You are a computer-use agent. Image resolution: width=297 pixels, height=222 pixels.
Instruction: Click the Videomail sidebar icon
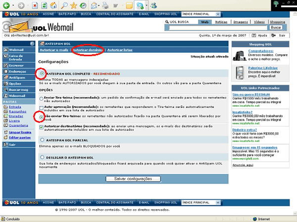click(x=5, y=96)
